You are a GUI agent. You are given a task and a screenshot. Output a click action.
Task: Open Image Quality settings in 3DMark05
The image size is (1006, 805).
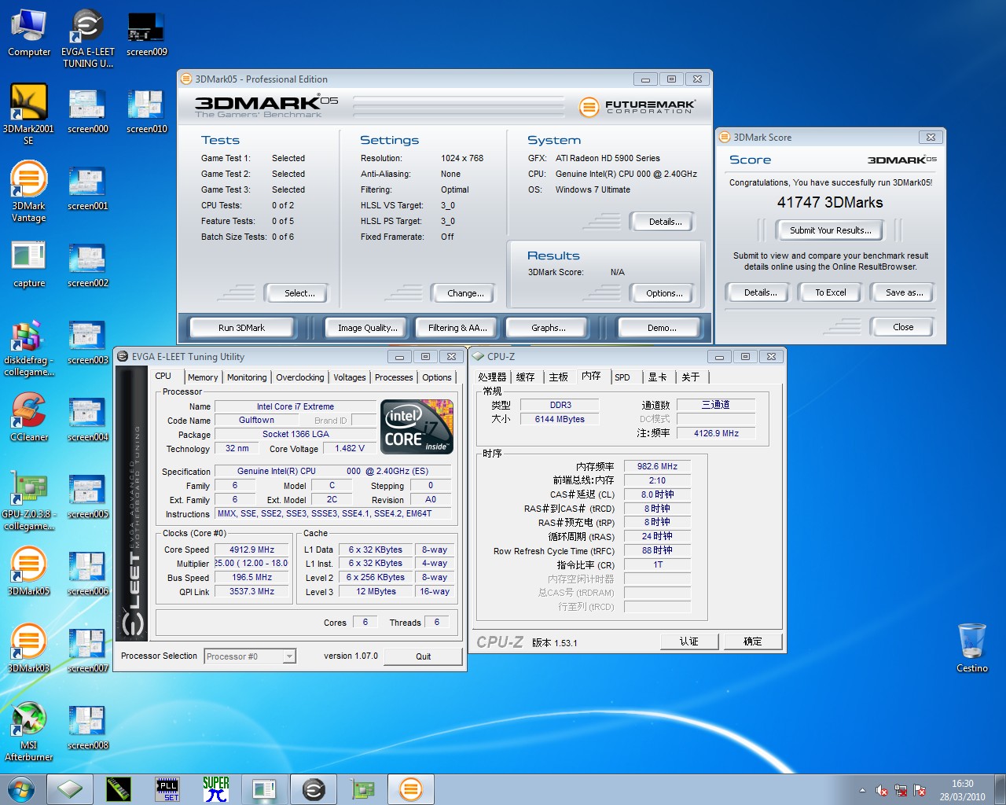coord(368,328)
